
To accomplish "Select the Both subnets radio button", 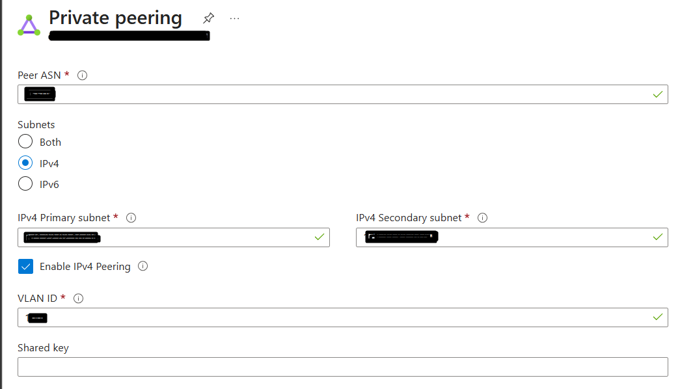I will tap(25, 141).
